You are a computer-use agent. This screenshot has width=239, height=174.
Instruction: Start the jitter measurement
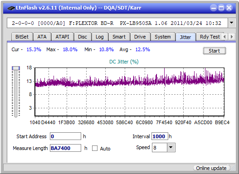[x=215, y=51]
